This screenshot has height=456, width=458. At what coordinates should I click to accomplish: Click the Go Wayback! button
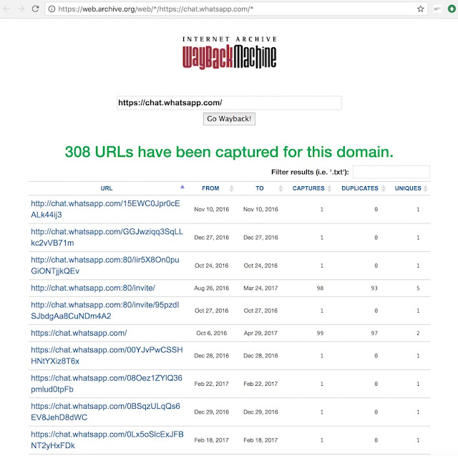tap(229, 119)
